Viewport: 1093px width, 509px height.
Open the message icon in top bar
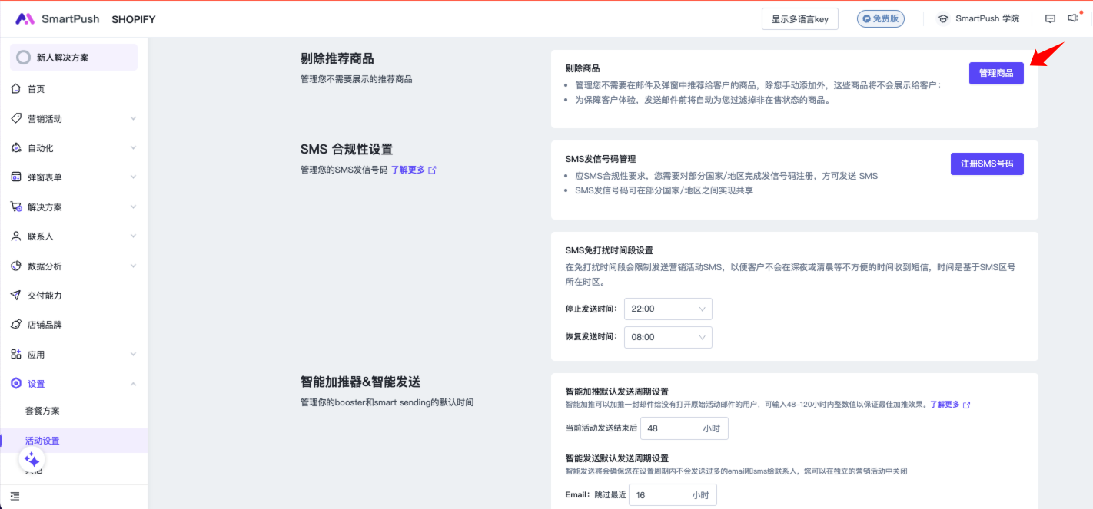(x=1050, y=19)
